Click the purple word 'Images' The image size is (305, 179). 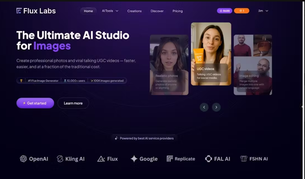point(52,46)
